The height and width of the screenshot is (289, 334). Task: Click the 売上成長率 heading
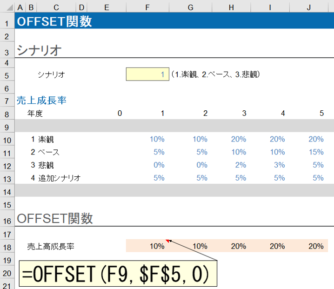click(x=35, y=100)
